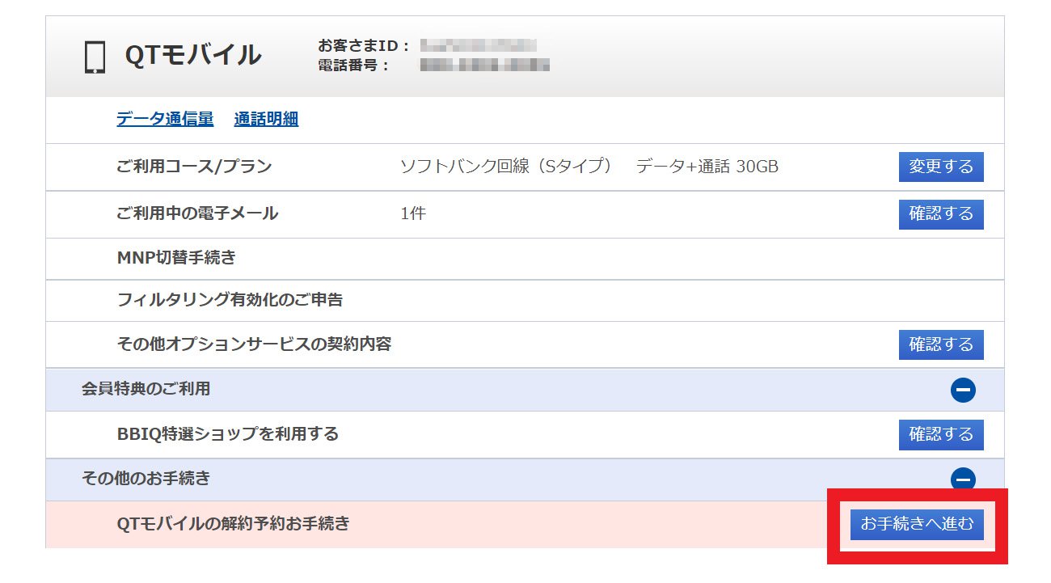
Task: Click the その他オプションサービスの契約内容 label
Action: [254, 344]
